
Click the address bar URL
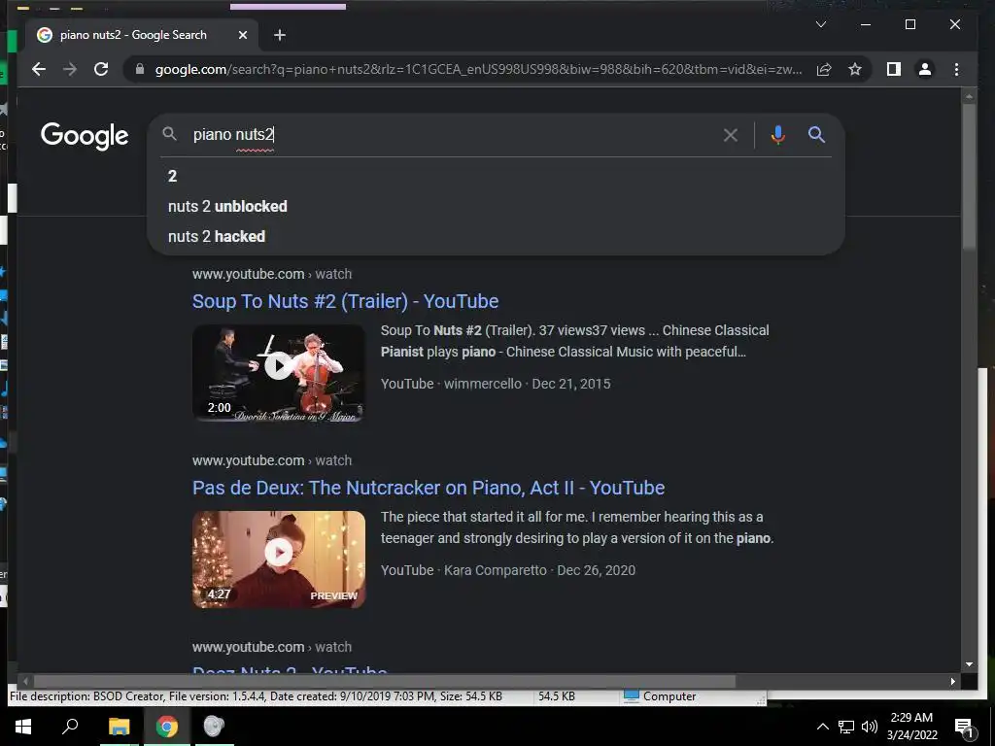(478, 69)
